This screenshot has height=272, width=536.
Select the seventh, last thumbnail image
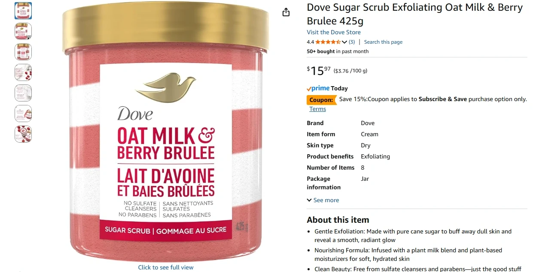coord(23,134)
